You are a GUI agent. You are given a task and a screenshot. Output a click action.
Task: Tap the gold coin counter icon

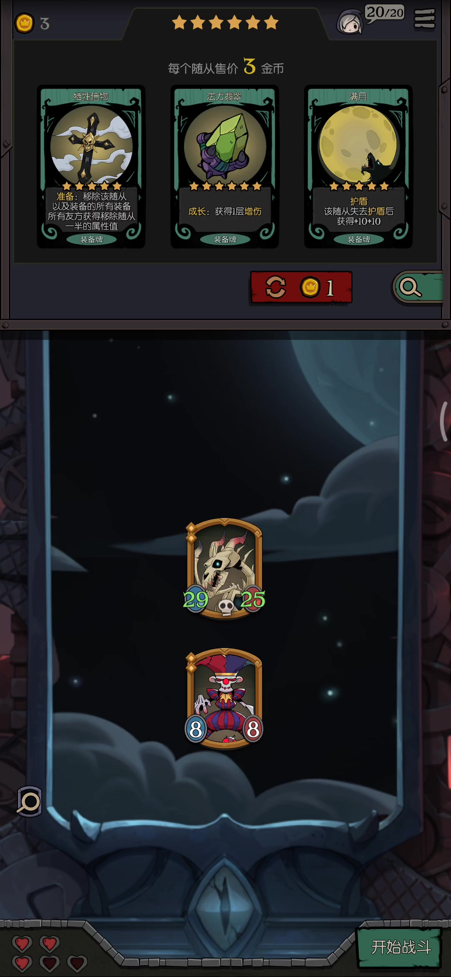click(25, 23)
